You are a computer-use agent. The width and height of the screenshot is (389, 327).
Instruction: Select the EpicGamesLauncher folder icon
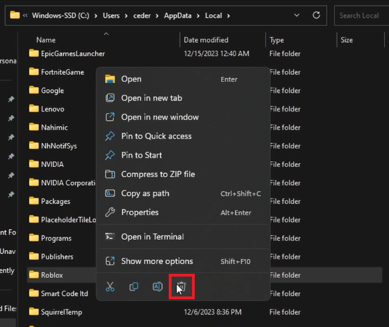click(34, 54)
